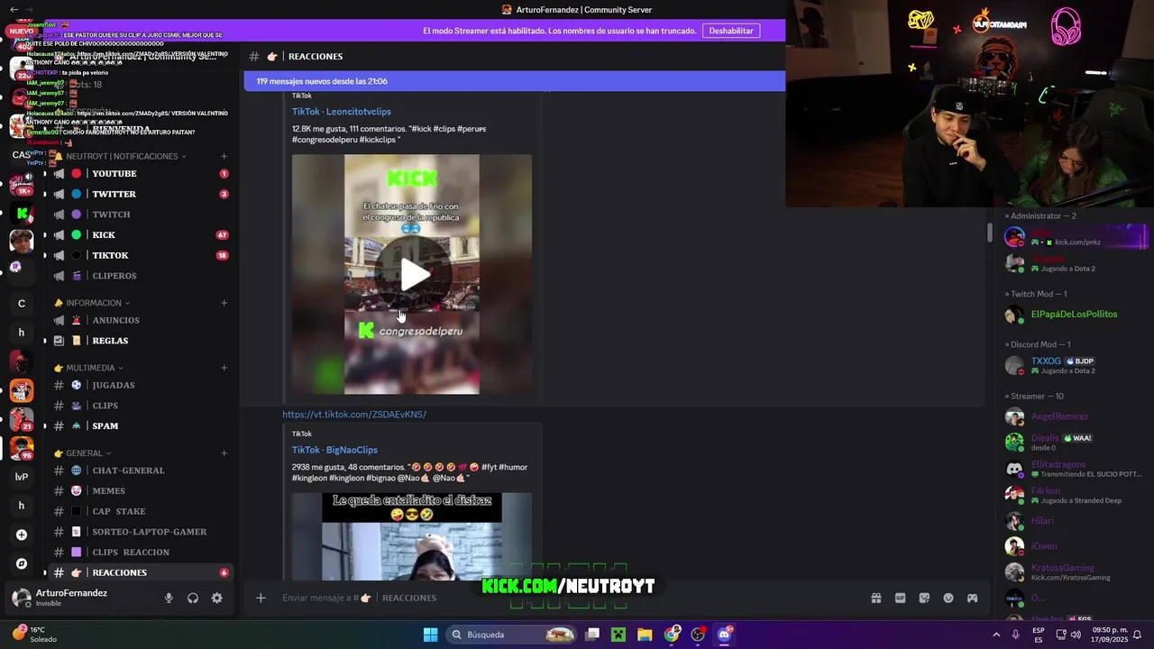This screenshot has height=649, width=1154.
Task: Open the KICK channel
Action: (104, 234)
